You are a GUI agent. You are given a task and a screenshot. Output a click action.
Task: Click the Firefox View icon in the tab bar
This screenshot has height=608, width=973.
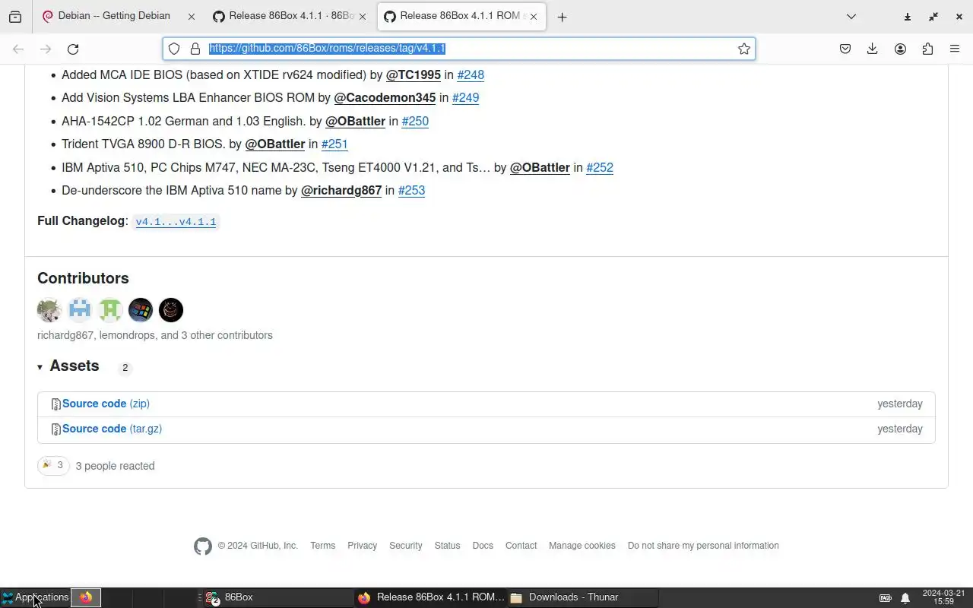[15, 17]
